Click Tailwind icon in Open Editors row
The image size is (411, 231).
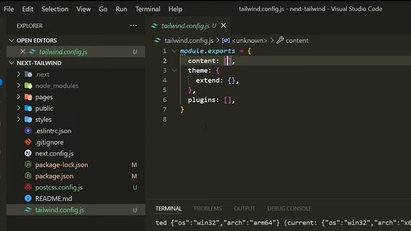coord(32,51)
